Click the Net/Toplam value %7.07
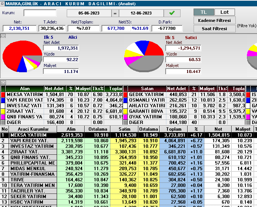 (84, 28)
